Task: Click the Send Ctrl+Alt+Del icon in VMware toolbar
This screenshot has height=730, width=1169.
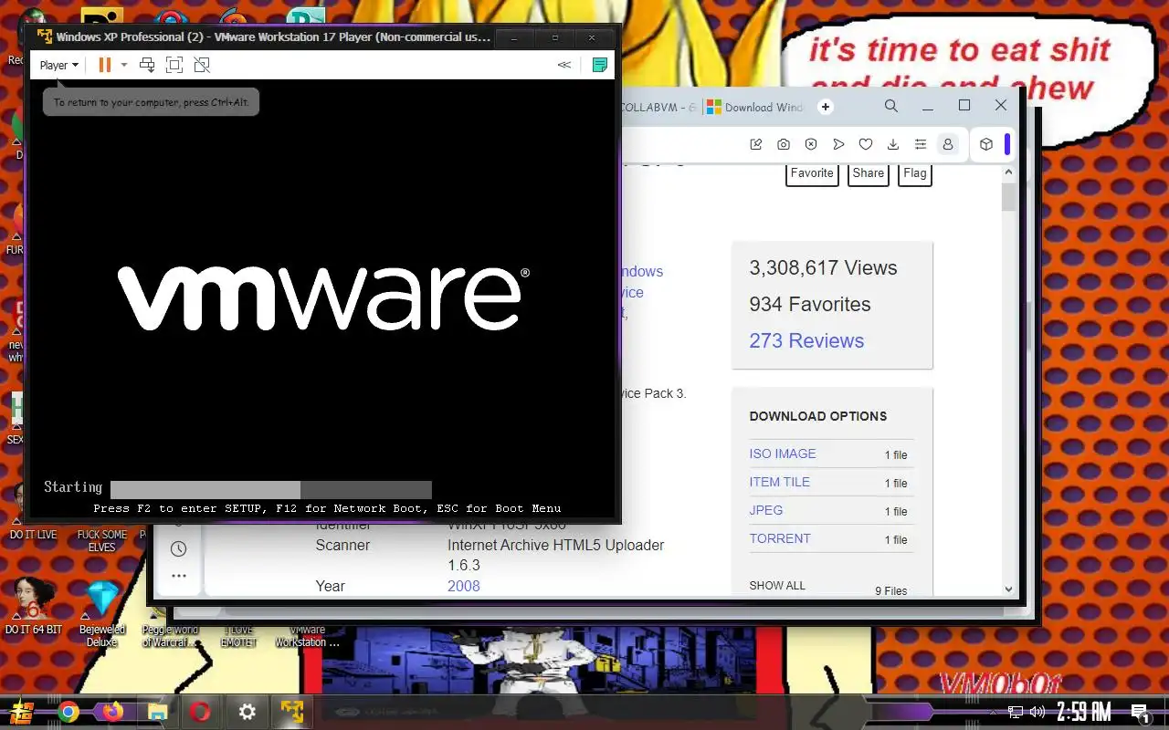Action: click(147, 65)
